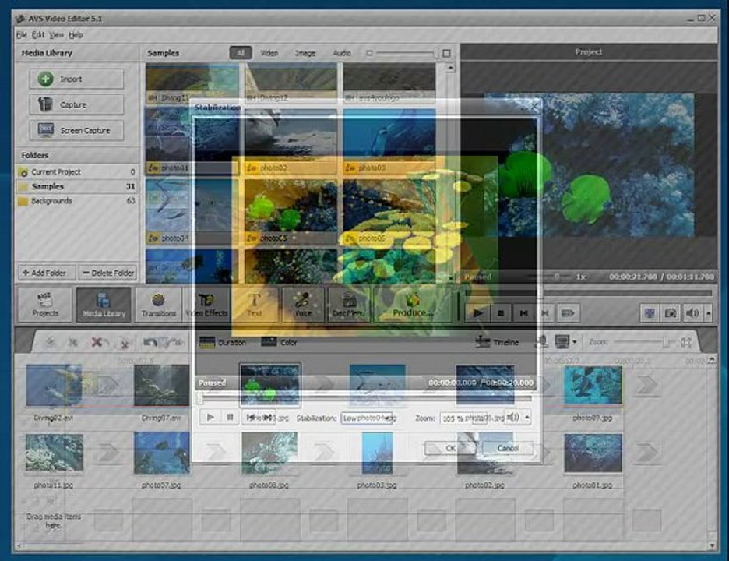The image size is (729, 561).
Task: Jump to next scene in preview
Action: (x=568, y=313)
